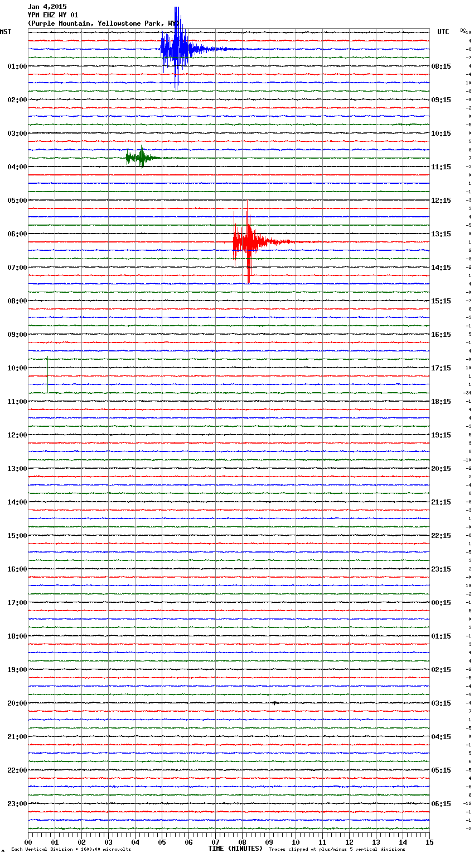Image resolution: width=474 pixels, height=857 pixels.
Task: Click the '-34' DC offset value on the right
Action: tap(467, 393)
